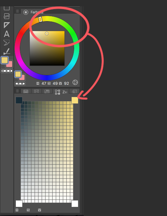
Task: Select the Correct line tool
Action: (7, 51)
